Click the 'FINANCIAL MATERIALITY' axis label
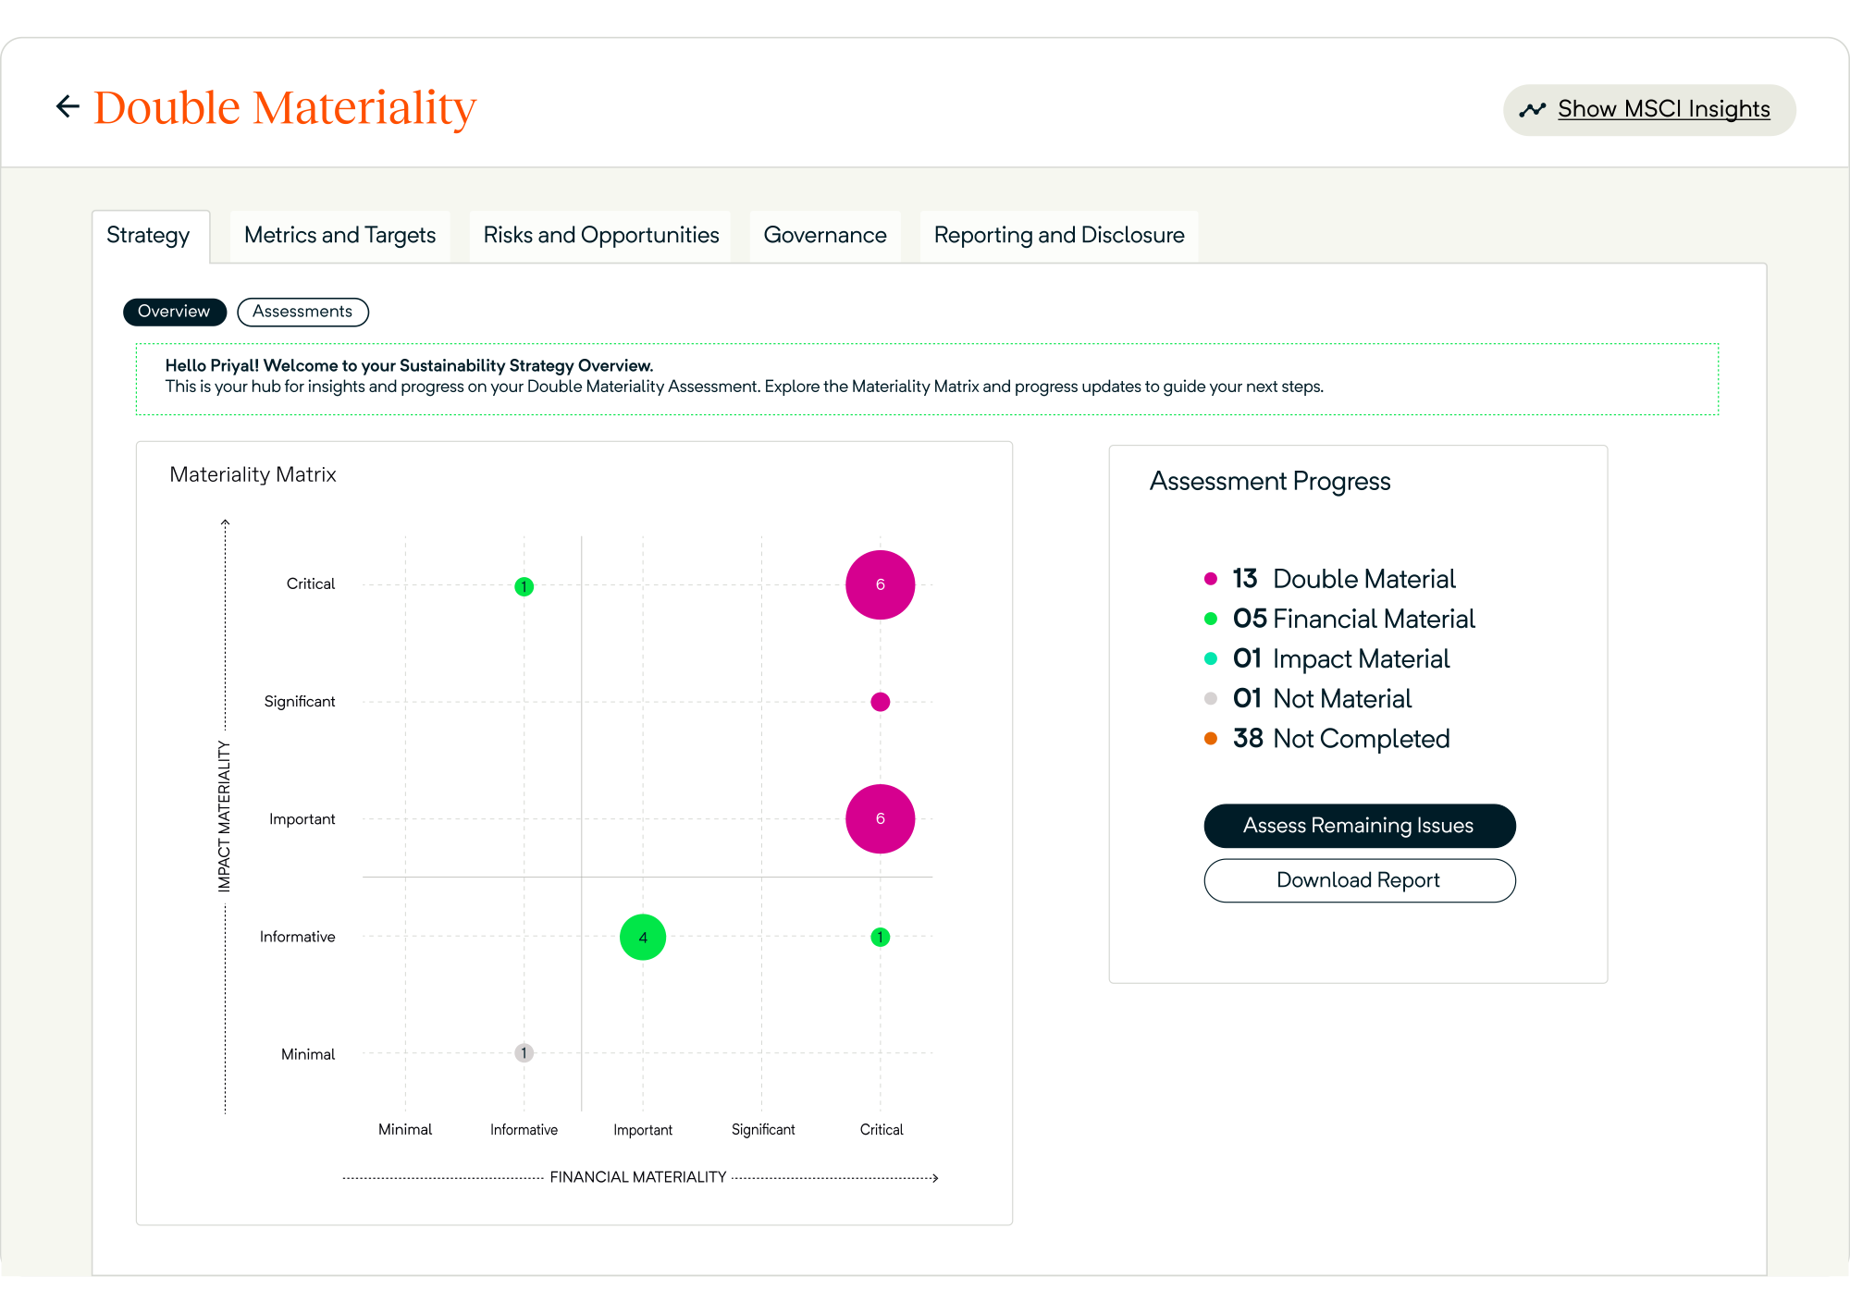This screenshot has height=1314, width=1850. pos(638,1177)
